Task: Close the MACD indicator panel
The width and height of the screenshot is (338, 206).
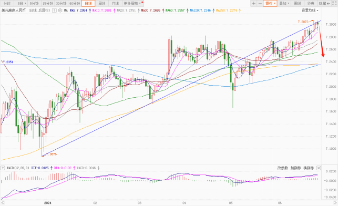Action: click(319, 168)
